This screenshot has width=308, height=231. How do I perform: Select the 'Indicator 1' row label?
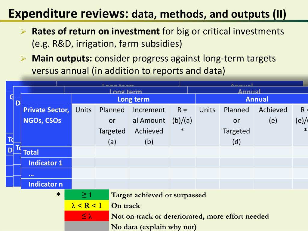click(46, 163)
